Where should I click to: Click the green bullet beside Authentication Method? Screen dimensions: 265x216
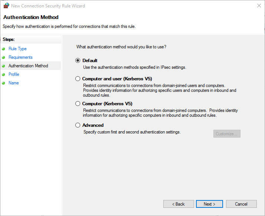click(3, 66)
